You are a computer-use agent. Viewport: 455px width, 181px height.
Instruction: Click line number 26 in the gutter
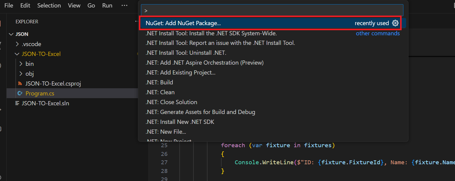tap(164, 154)
